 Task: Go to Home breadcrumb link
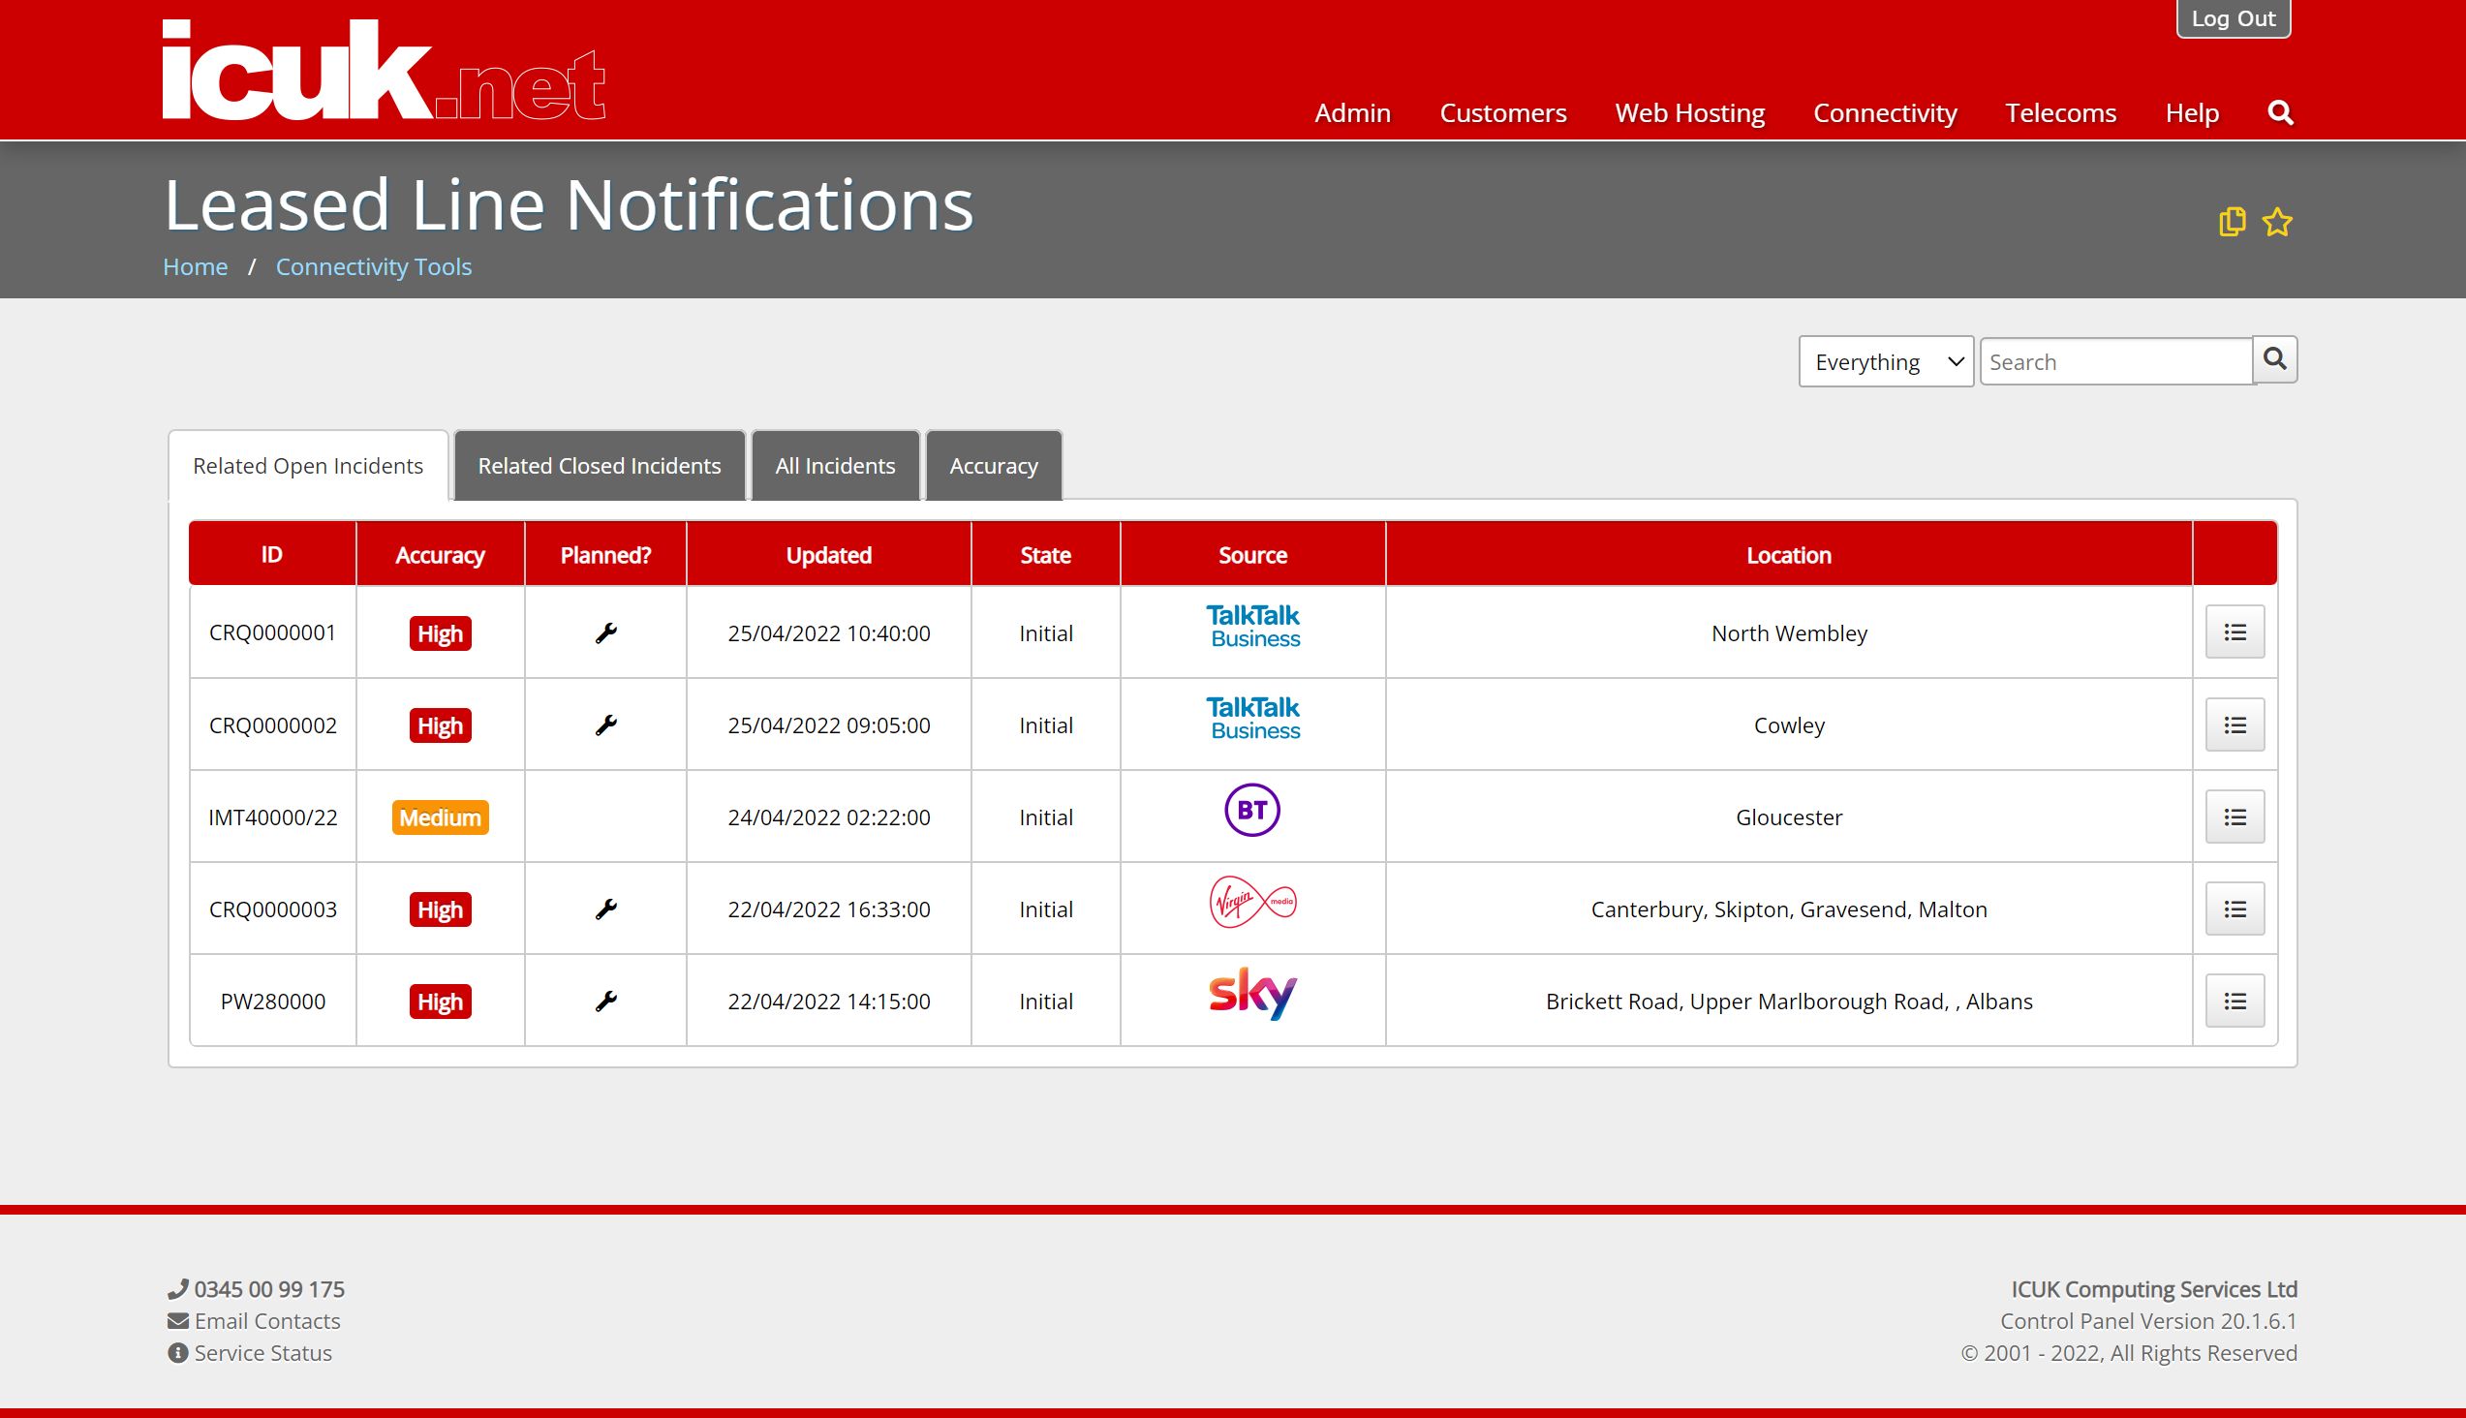[195, 267]
